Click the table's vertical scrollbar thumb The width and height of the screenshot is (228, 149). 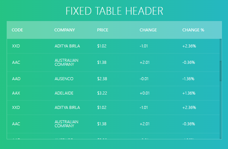pos(221,71)
